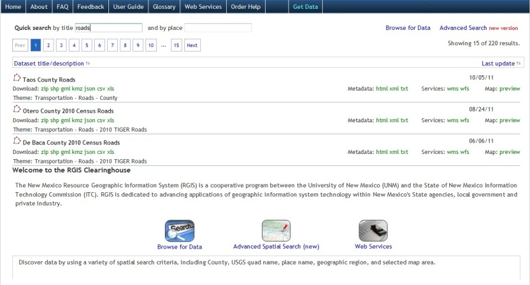Focus the 'and by place' search field
The height and width of the screenshot is (285, 530).
click(218, 28)
